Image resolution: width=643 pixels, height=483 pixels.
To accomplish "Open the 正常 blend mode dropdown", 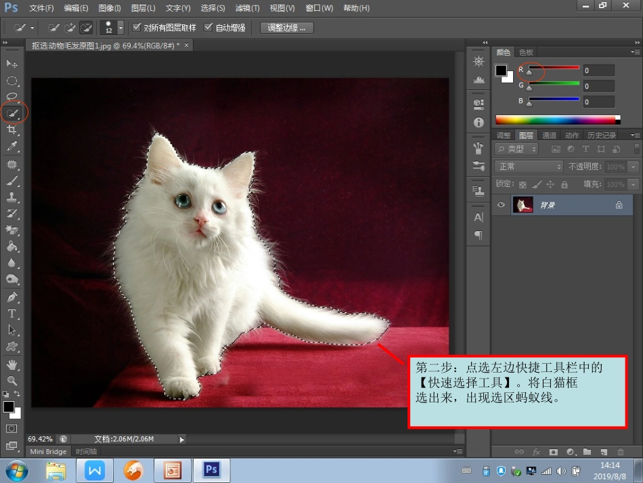I will 529,167.
